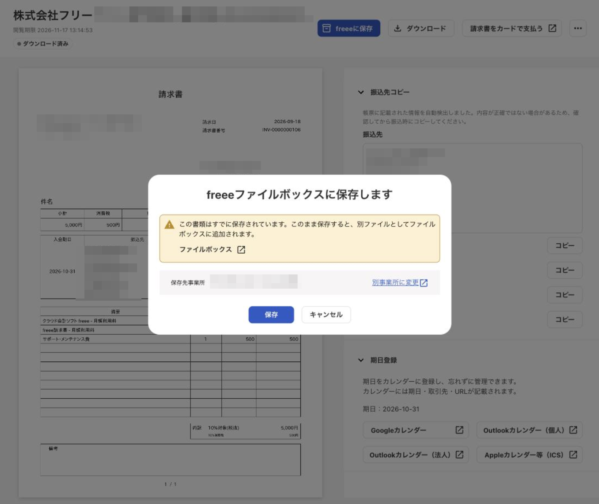Click the payment due date 2026-10-31 in invoice

coord(62,271)
